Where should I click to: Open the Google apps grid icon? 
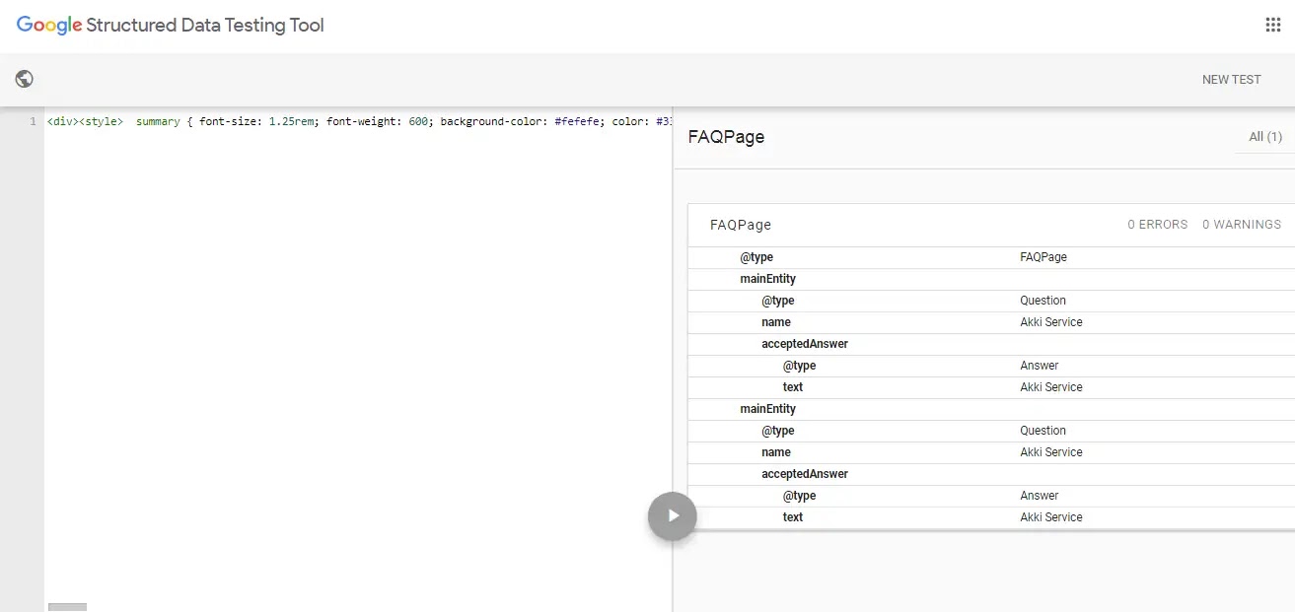(1272, 26)
